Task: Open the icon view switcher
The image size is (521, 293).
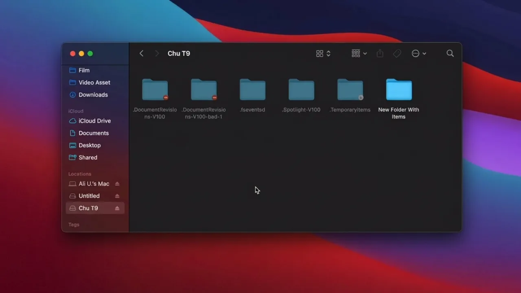Action: (323, 53)
